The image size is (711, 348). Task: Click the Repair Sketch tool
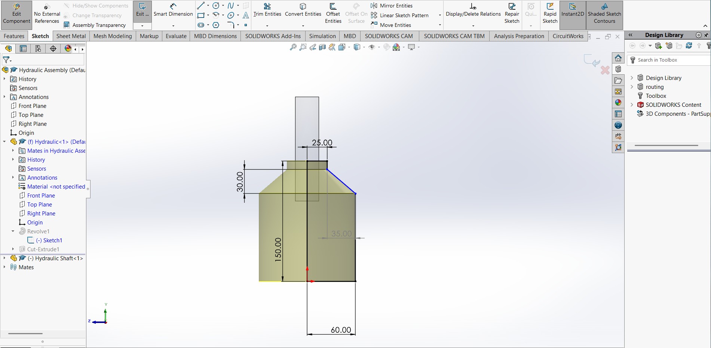pyautogui.click(x=512, y=15)
